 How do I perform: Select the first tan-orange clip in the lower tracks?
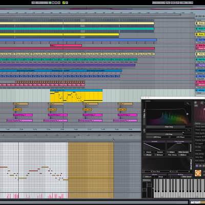pos(21,104)
